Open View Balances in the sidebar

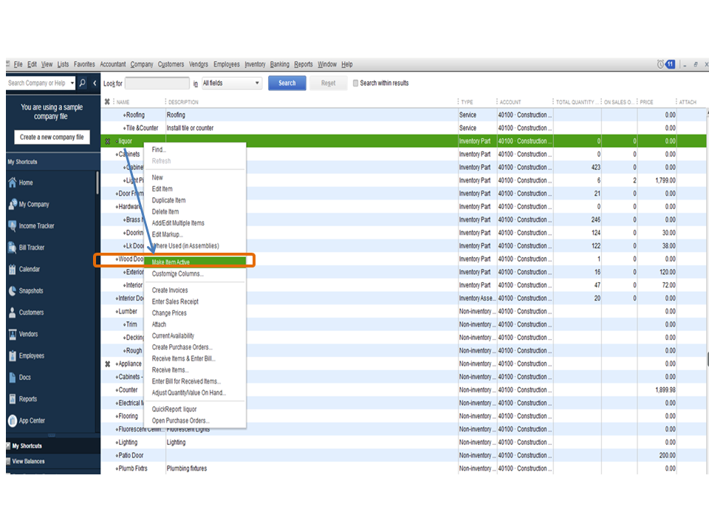28,461
